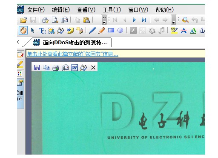The height and width of the screenshot is (158, 218).
Task: Click the search magnifier with binoculars icon
Action: [x=185, y=20]
